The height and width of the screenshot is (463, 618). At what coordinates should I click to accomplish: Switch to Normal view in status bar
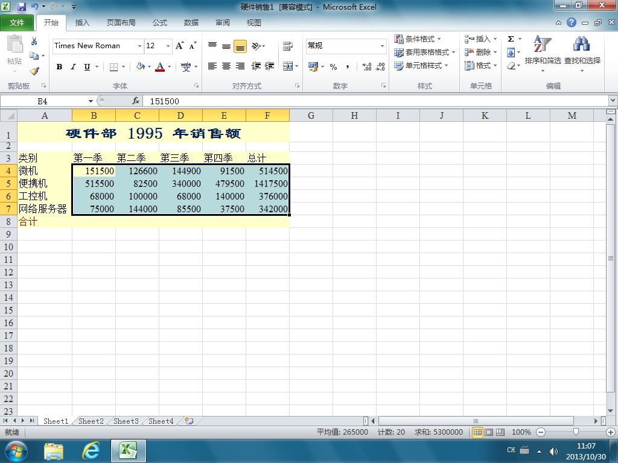tap(477, 432)
